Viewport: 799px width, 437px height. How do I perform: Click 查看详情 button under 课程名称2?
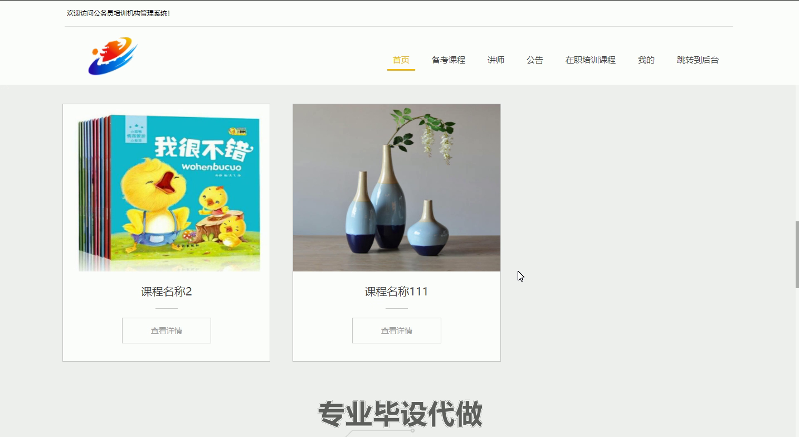(167, 331)
